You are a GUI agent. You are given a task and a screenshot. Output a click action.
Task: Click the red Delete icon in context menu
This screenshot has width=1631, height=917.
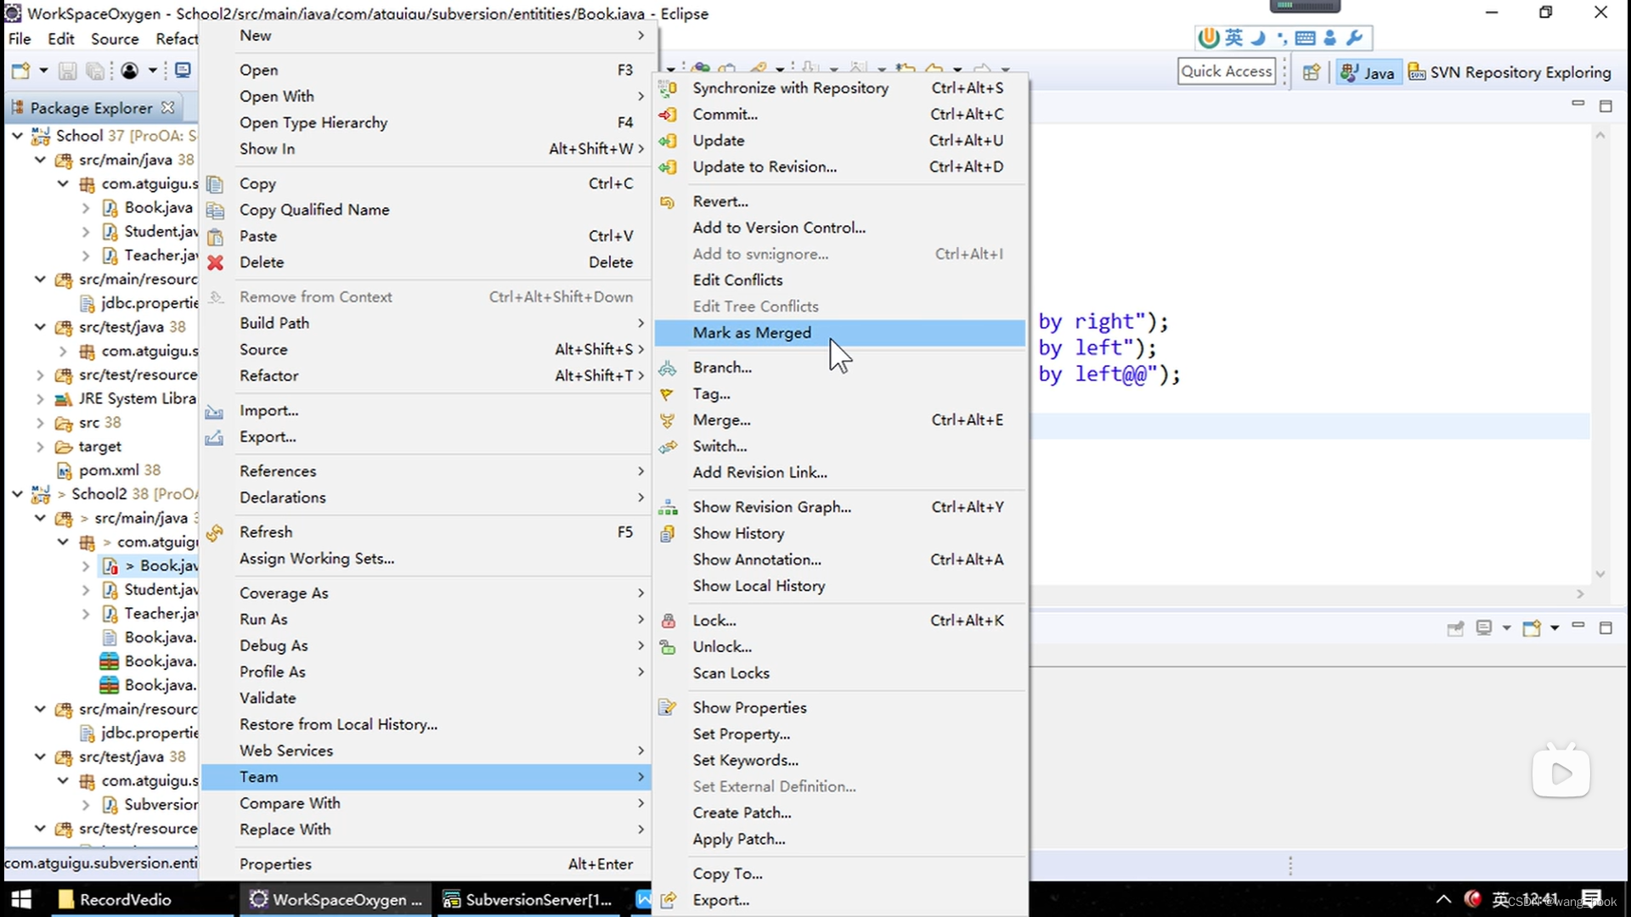pyautogui.click(x=216, y=262)
